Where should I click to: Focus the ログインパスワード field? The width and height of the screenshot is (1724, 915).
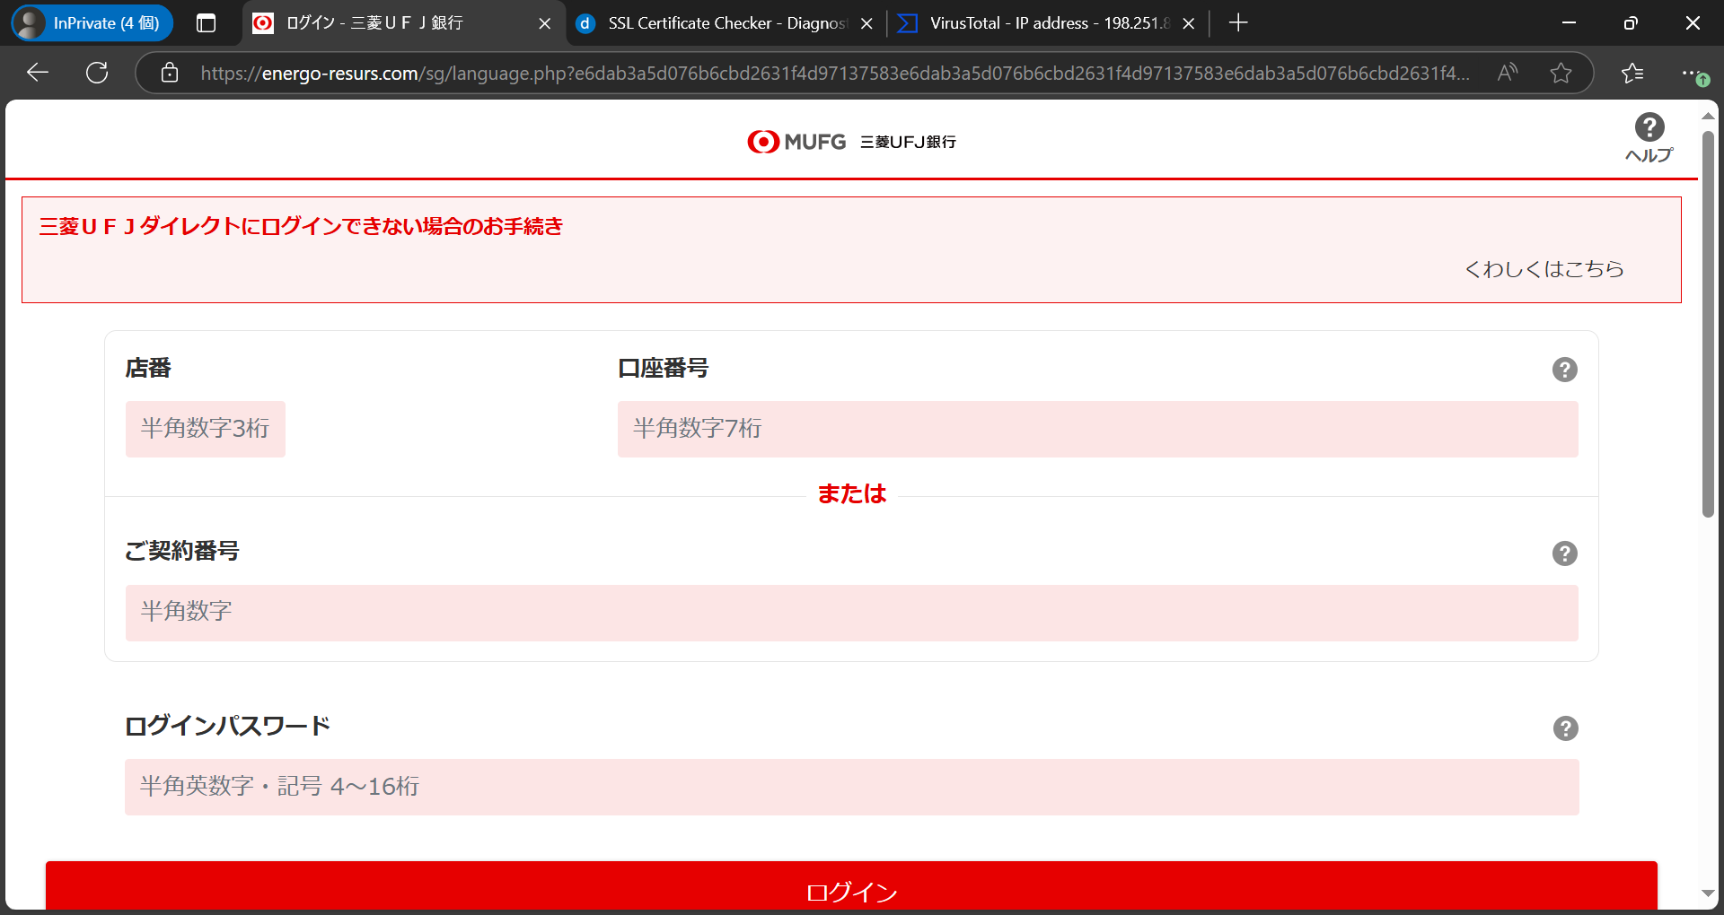[x=851, y=788]
